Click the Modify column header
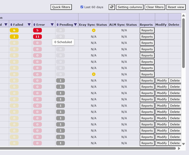The image size is (189, 155). (x=161, y=25)
